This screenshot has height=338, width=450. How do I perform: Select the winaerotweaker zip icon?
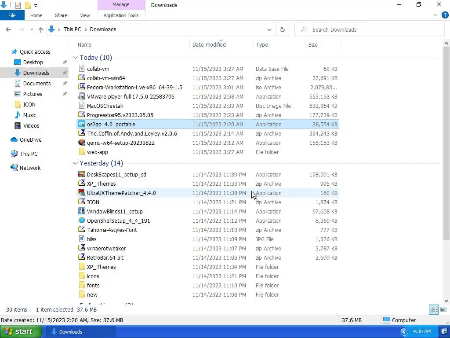point(82,248)
